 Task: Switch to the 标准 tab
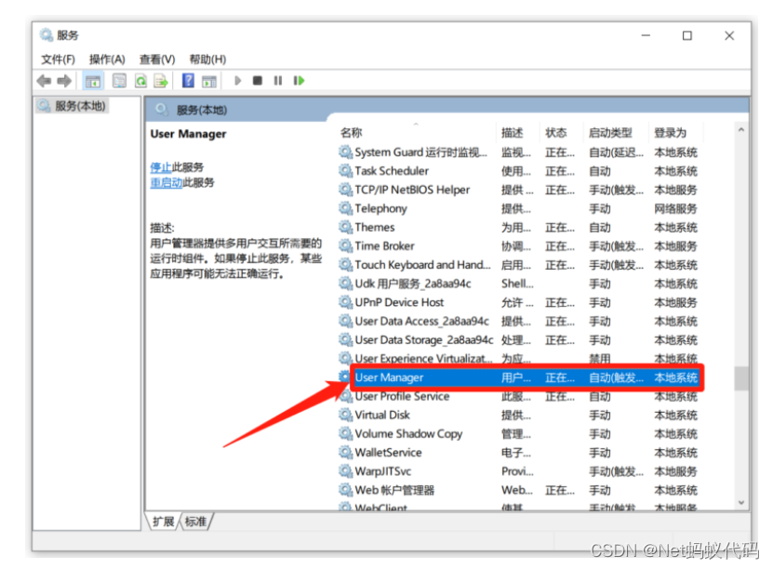pos(195,522)
